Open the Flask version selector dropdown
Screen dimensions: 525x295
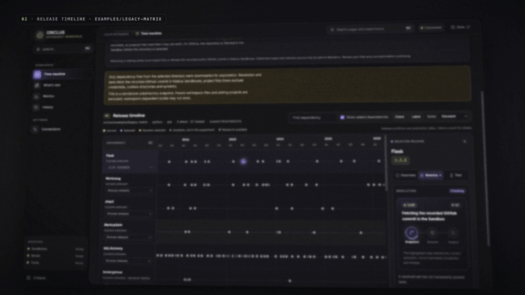pos(129,167)
